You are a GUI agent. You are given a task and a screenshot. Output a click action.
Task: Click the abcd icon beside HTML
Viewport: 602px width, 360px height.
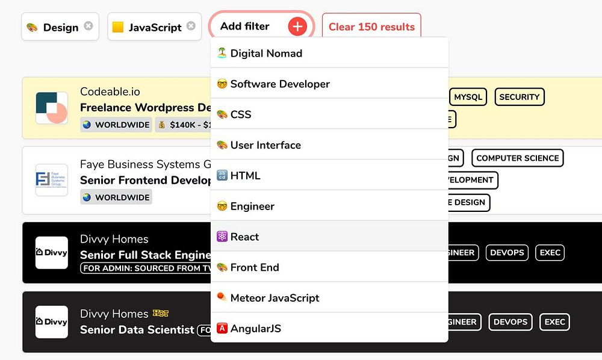tap(222, 175)
